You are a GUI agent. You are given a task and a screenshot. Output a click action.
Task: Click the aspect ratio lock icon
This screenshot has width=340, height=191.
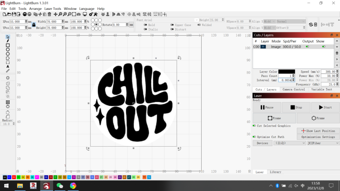(x=34, y=25)
